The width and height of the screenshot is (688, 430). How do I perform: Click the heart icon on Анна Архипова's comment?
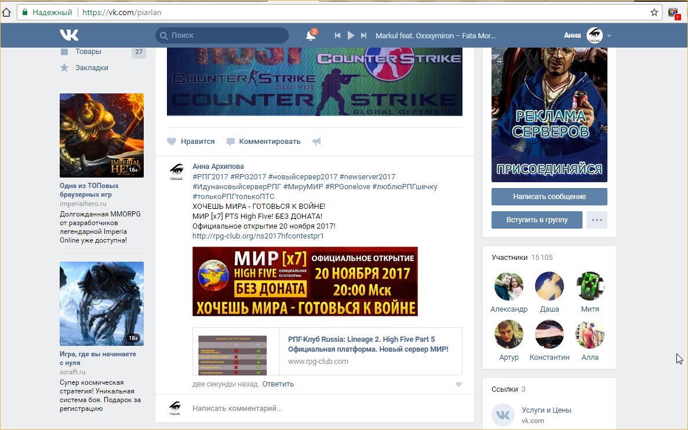[458, 384]
